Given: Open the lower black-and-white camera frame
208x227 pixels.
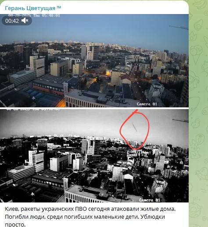Looking at the screenshot, I should coord(94,156).
